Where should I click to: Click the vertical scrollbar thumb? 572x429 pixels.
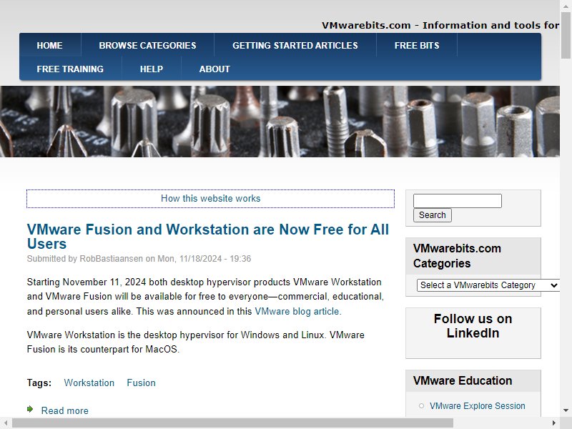pyautogui.click(x=566, y=35)
